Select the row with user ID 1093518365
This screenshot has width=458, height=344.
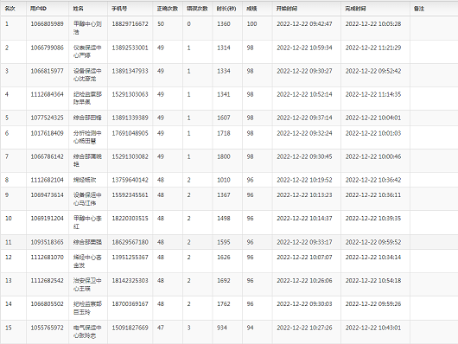coord(229,242)
